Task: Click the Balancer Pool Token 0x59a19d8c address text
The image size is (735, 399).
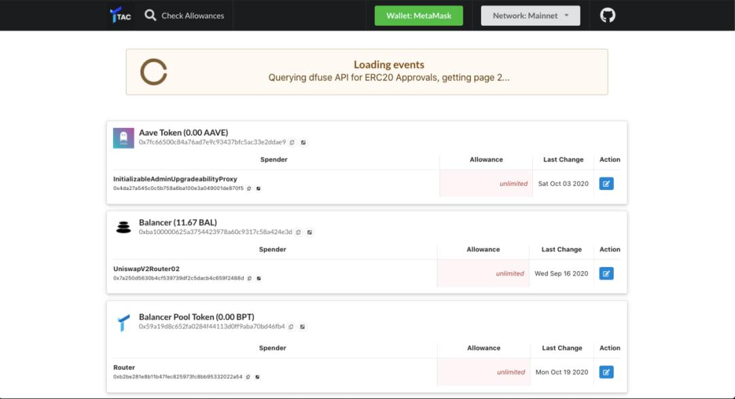Action: tap(212, 326)
